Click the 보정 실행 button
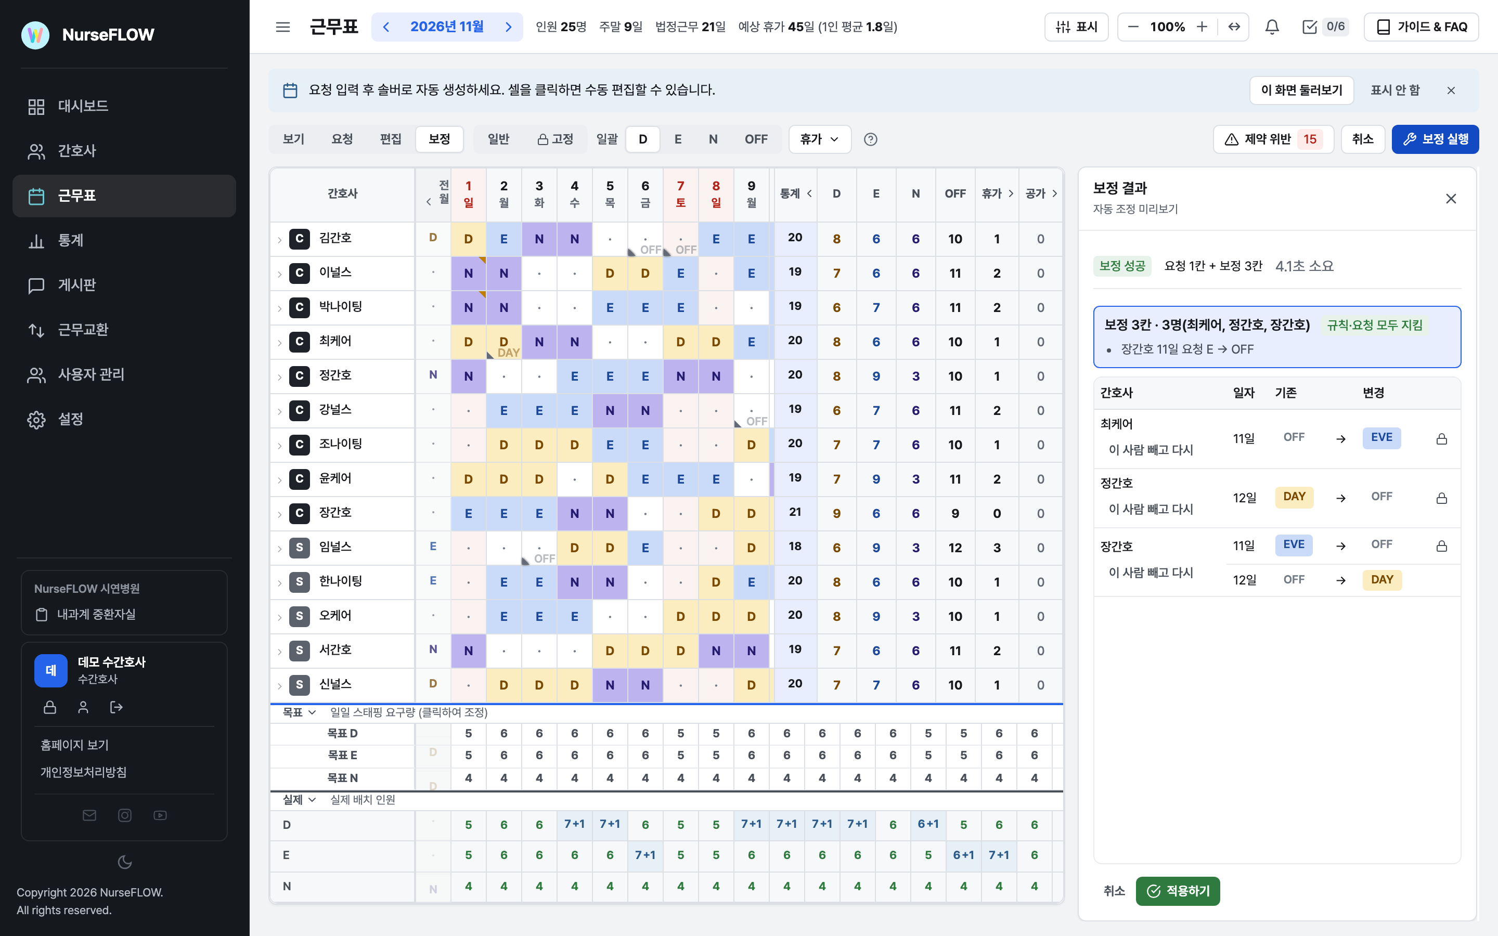 [x=1435, y=139]
